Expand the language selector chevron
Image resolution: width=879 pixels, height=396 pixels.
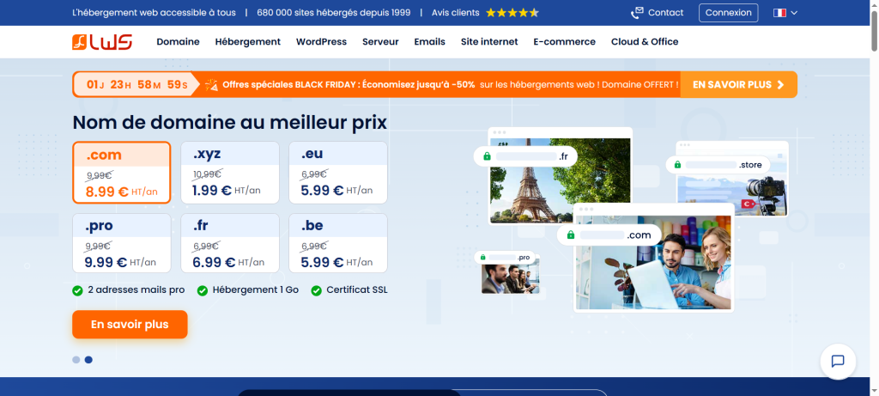[x=794, y=13]
